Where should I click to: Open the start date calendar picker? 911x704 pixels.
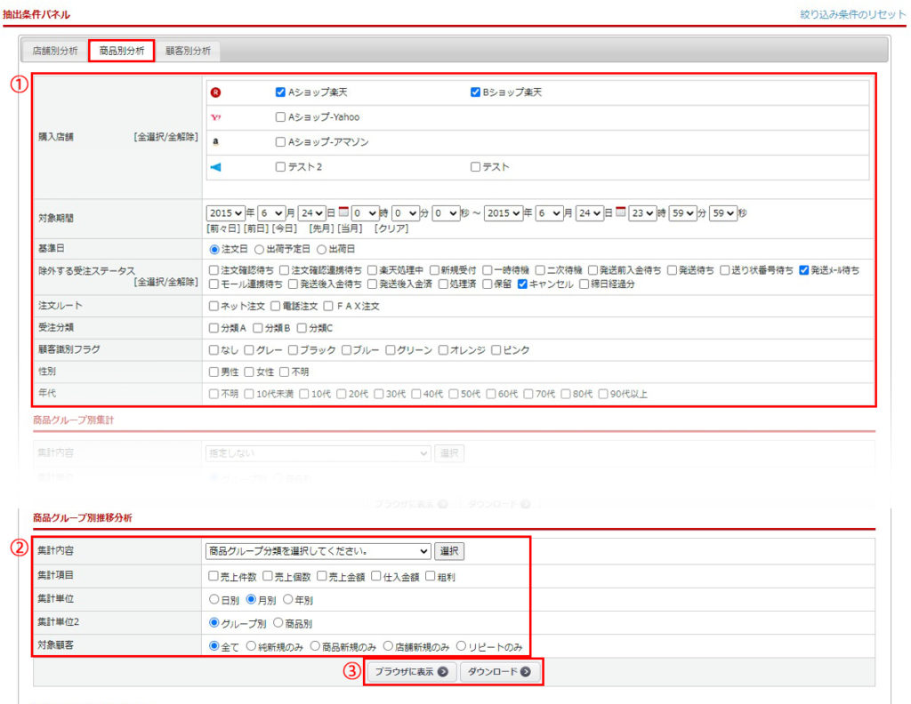pos(343,213)
